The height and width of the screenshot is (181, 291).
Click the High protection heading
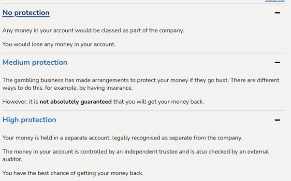29,120
